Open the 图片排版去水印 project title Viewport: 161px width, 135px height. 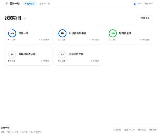click(x=27, y=54)
